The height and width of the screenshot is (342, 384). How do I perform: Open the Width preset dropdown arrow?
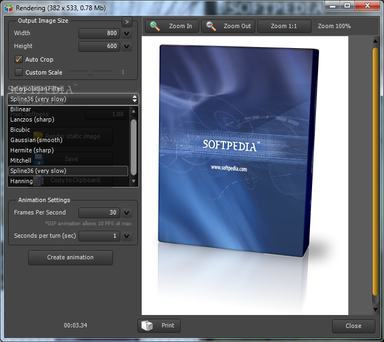(127, 33)
